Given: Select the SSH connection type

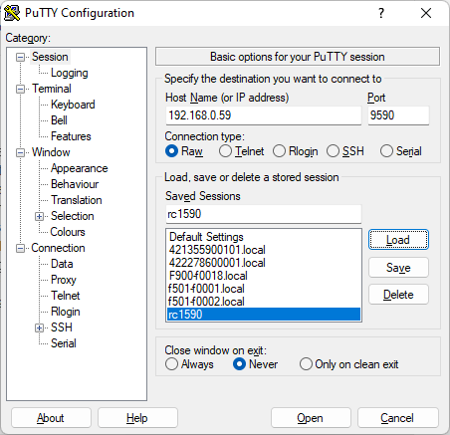Looking at the screenshot, I should click(345, 151).
